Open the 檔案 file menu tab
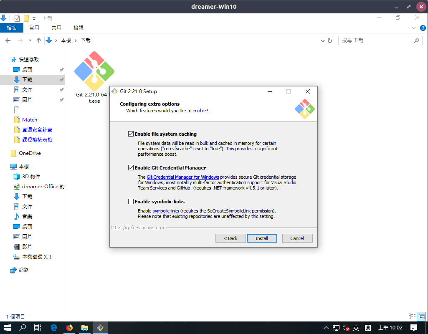The height and width of the screenshot is (334, 428). 12,28
